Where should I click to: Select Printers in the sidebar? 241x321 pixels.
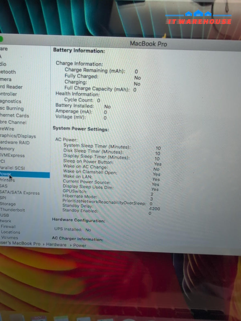click(x=7, y=180)
